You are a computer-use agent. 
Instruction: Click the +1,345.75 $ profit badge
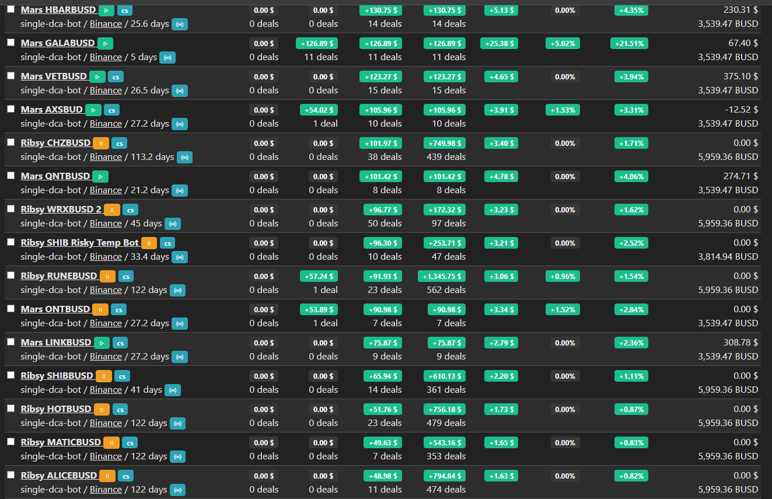[442, 276]
